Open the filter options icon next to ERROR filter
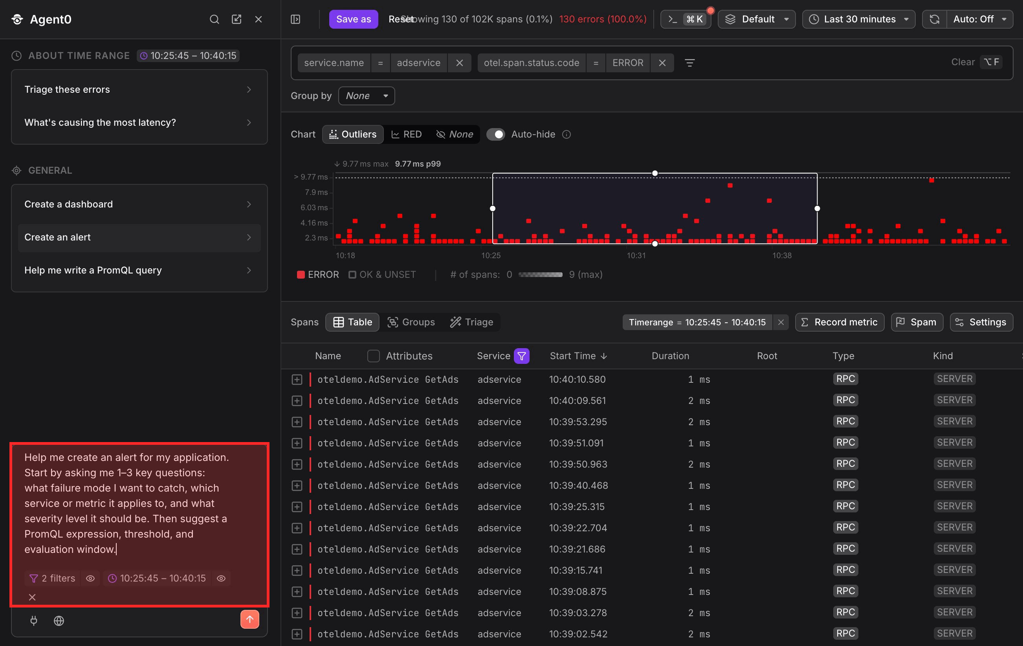Viewport: 1023px width, 646px height. pyautogui.click(x=690, y=63)
